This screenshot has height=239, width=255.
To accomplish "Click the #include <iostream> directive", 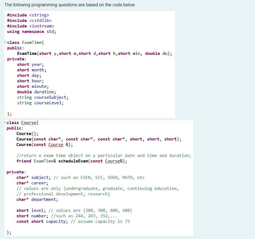I will click(30, 26).
